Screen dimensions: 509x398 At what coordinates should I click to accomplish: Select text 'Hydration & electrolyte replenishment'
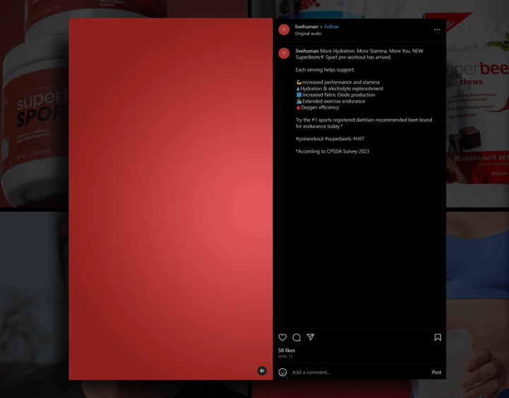(x=341, y=88)
